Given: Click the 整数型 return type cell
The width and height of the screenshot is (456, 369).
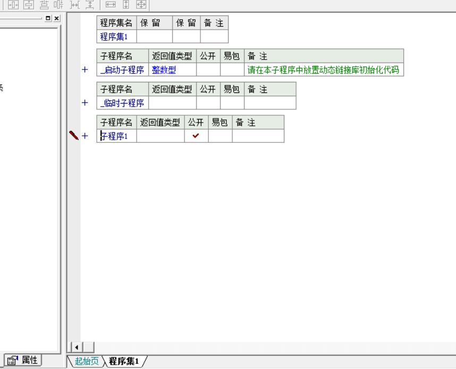Looking at the screenshot, I should point(172,70).
